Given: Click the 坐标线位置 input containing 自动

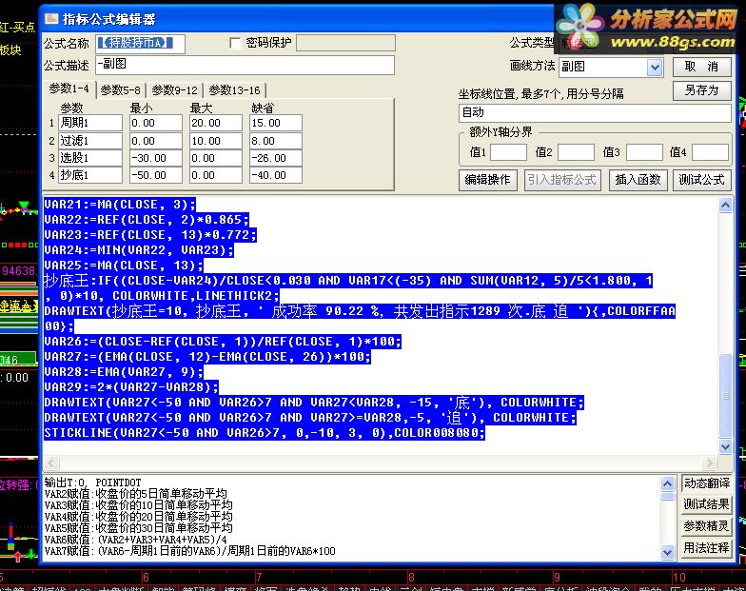Looking at the screenshot, I should 595,112.
